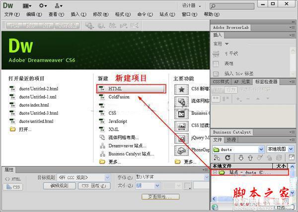Viewport: 298px width, 212px height.
Task: Open the 大小 size dropdown
Action: [157, 185]
